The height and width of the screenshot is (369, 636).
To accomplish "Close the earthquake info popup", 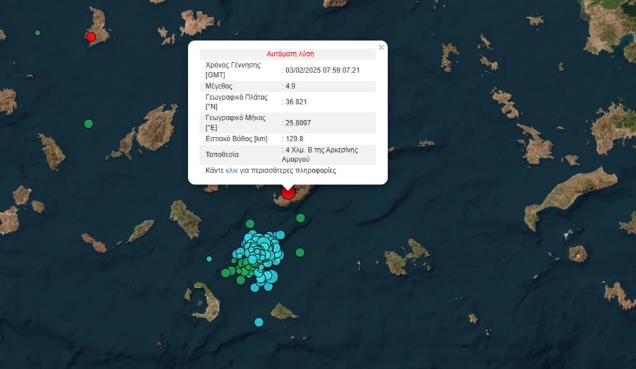I will 381,47.
